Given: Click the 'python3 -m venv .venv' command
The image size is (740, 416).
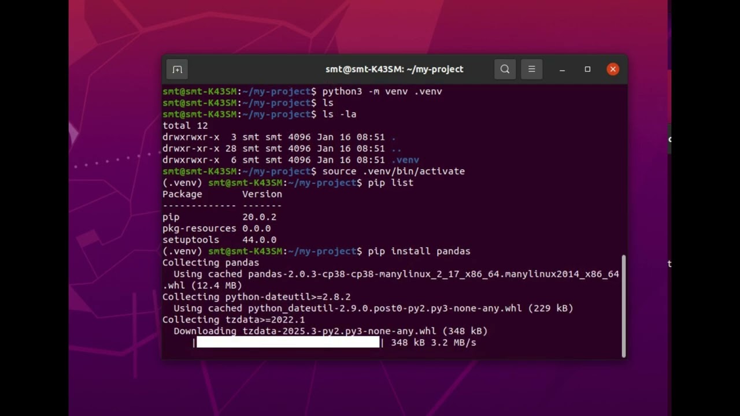Looking at the screenshot, I should (x=382, y=91).
